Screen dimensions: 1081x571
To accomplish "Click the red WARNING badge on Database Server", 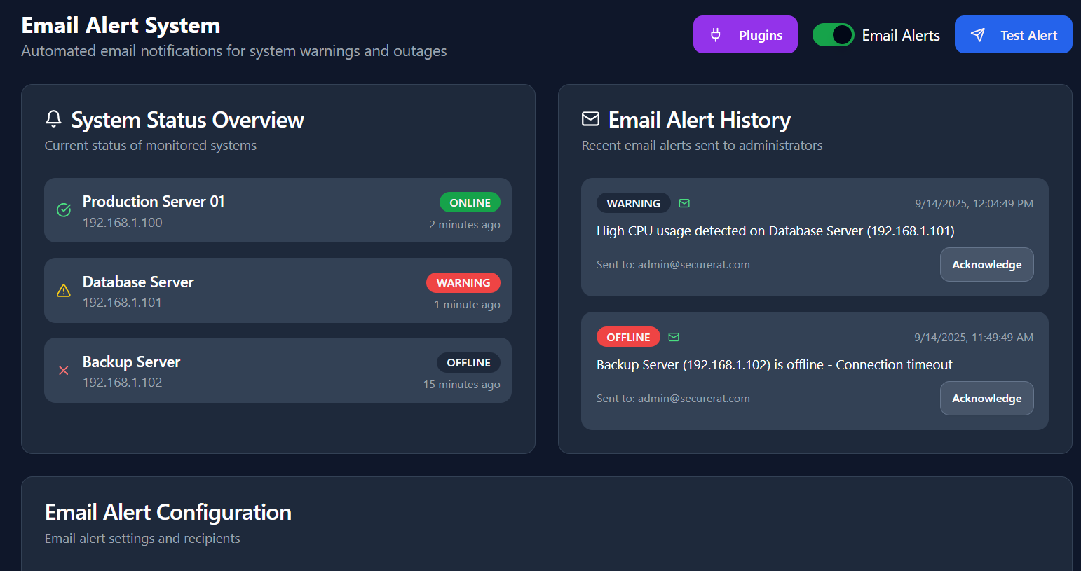I will [x=463, y=282].
